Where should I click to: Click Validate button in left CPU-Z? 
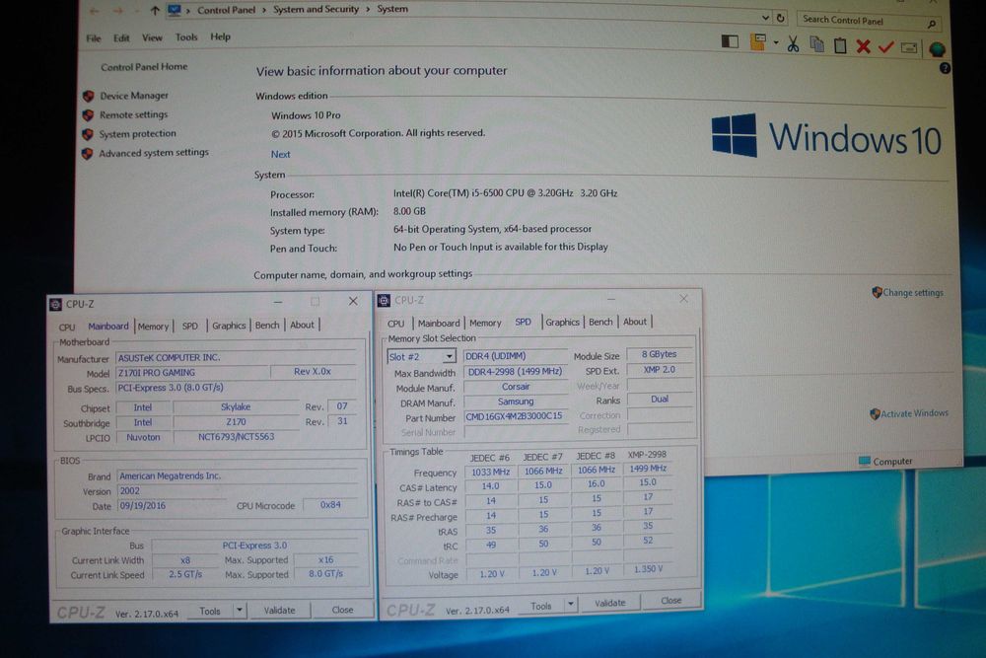click(279, 611)
